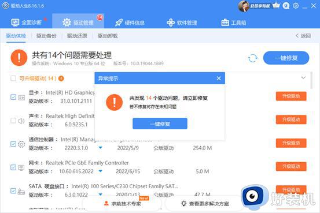Viewport: 320px width, 213px height.
Task: Click 一键修复 in the dialog
Action: 160,124
